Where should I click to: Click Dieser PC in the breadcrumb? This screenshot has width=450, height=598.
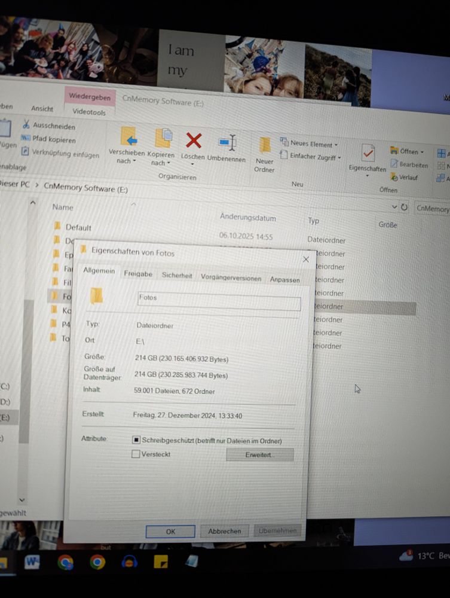(x=14, y=184)
